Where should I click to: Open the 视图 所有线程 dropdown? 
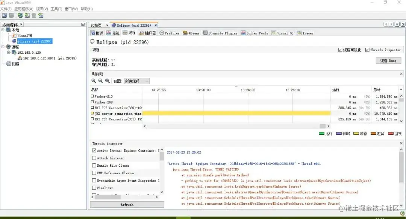pyautogui.click(x=137, y=81)
